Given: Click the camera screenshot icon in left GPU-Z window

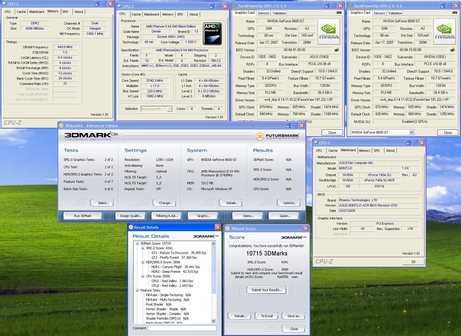Looking at the screenshot, I should coord(339,13).
